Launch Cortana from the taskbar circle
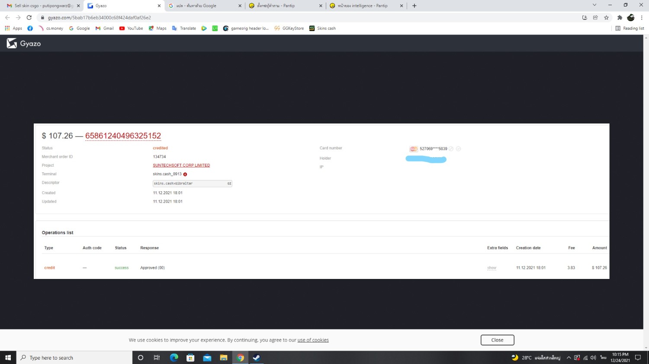The height and width of the screenshot is (364, 649). [x=141, y=358]
